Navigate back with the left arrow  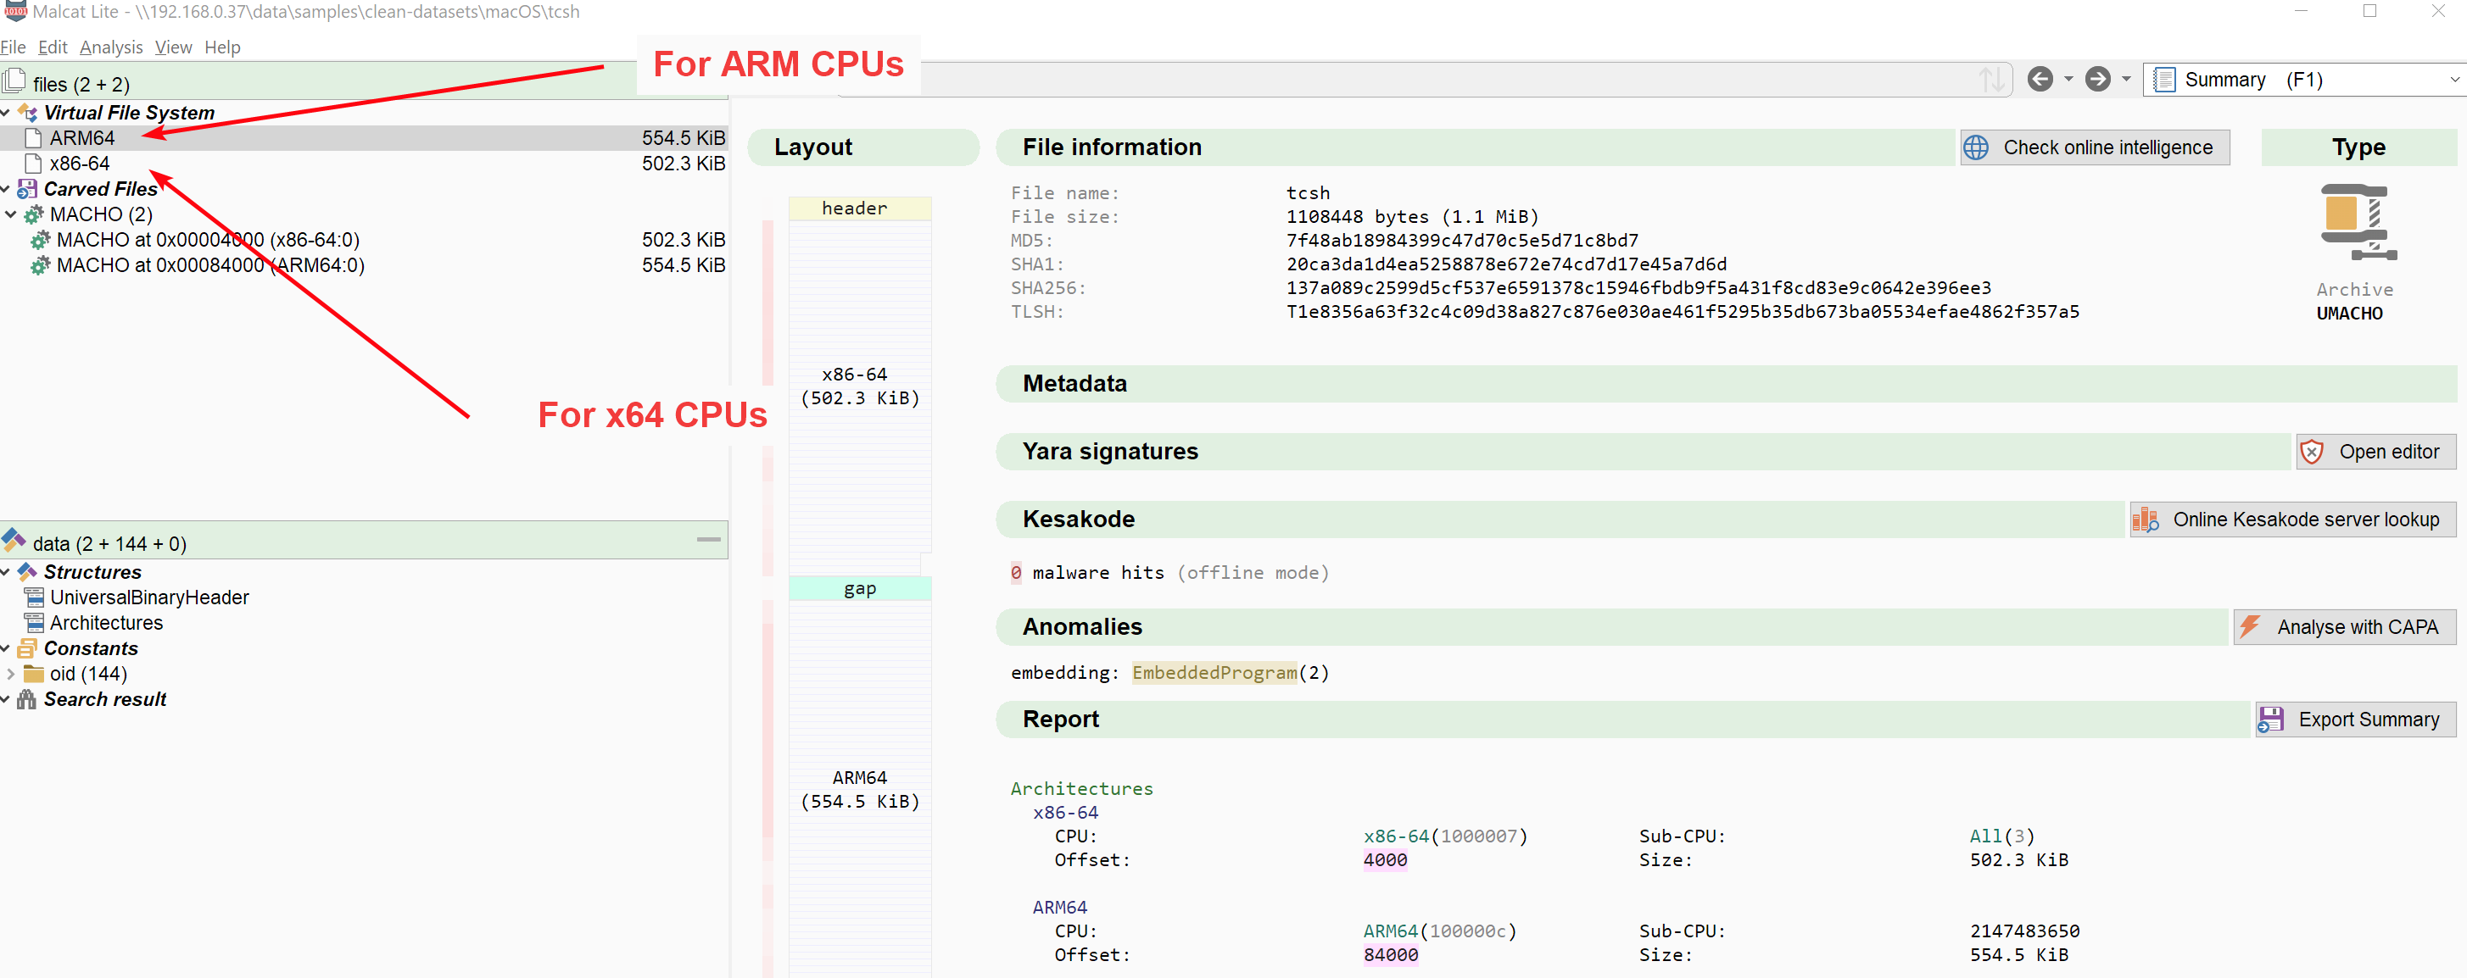coord(2040,80)
